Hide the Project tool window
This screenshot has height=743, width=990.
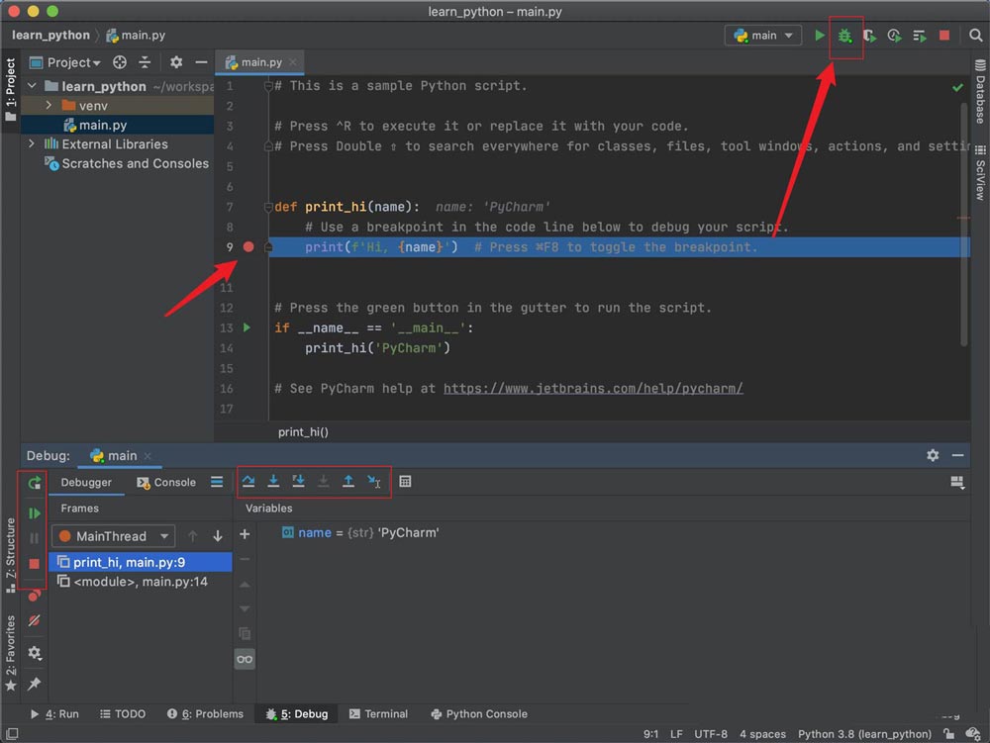[x=201, y=61]
